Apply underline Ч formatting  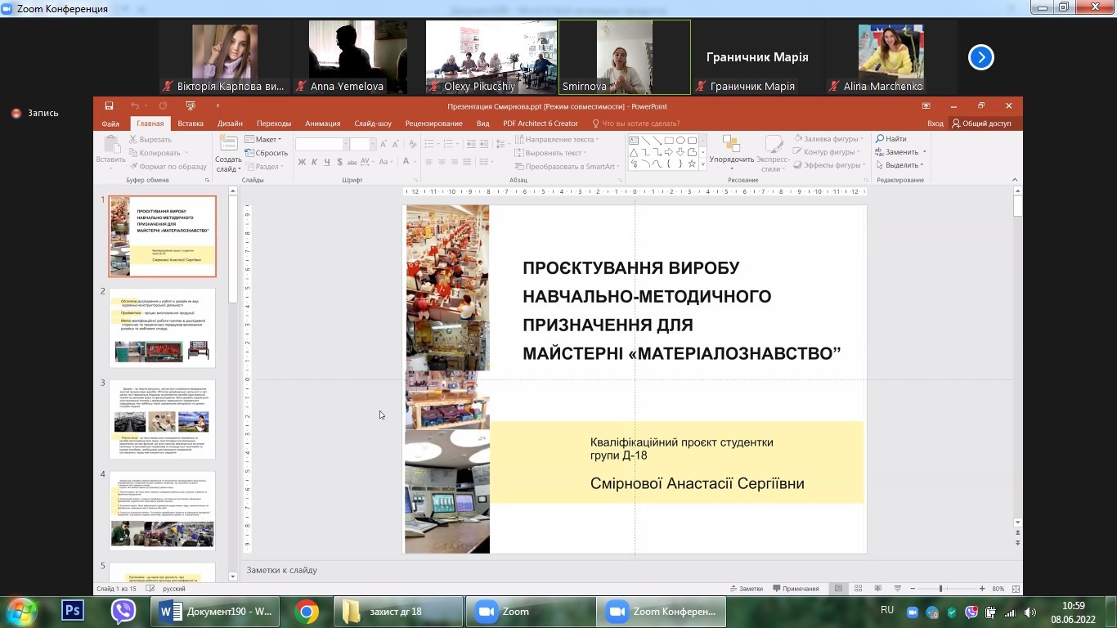(x=328, y=163)
